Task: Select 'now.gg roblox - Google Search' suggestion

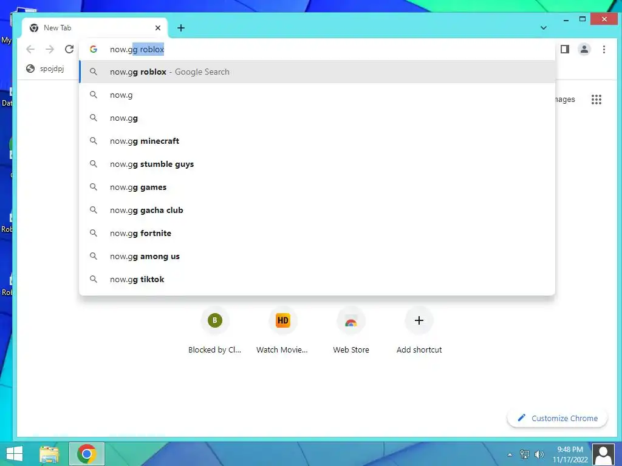Action: pyautogui.click(x=317, y=72)
